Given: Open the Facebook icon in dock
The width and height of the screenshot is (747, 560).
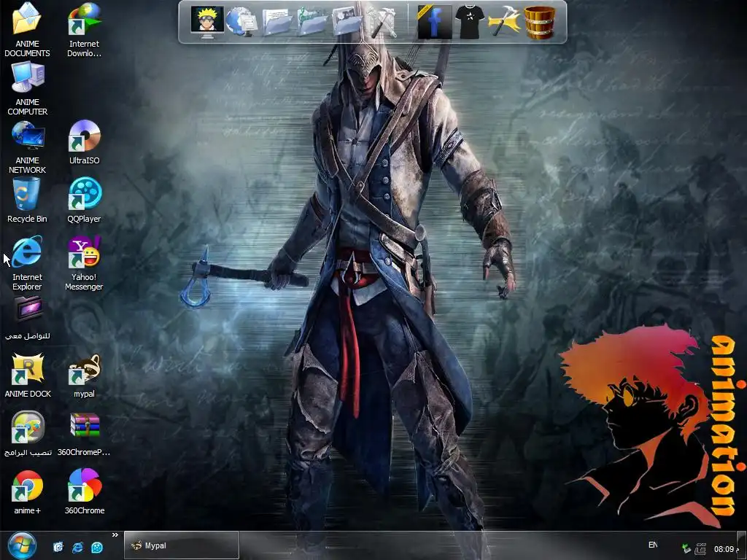Looking at the screenshot, I should coord(434,22).
